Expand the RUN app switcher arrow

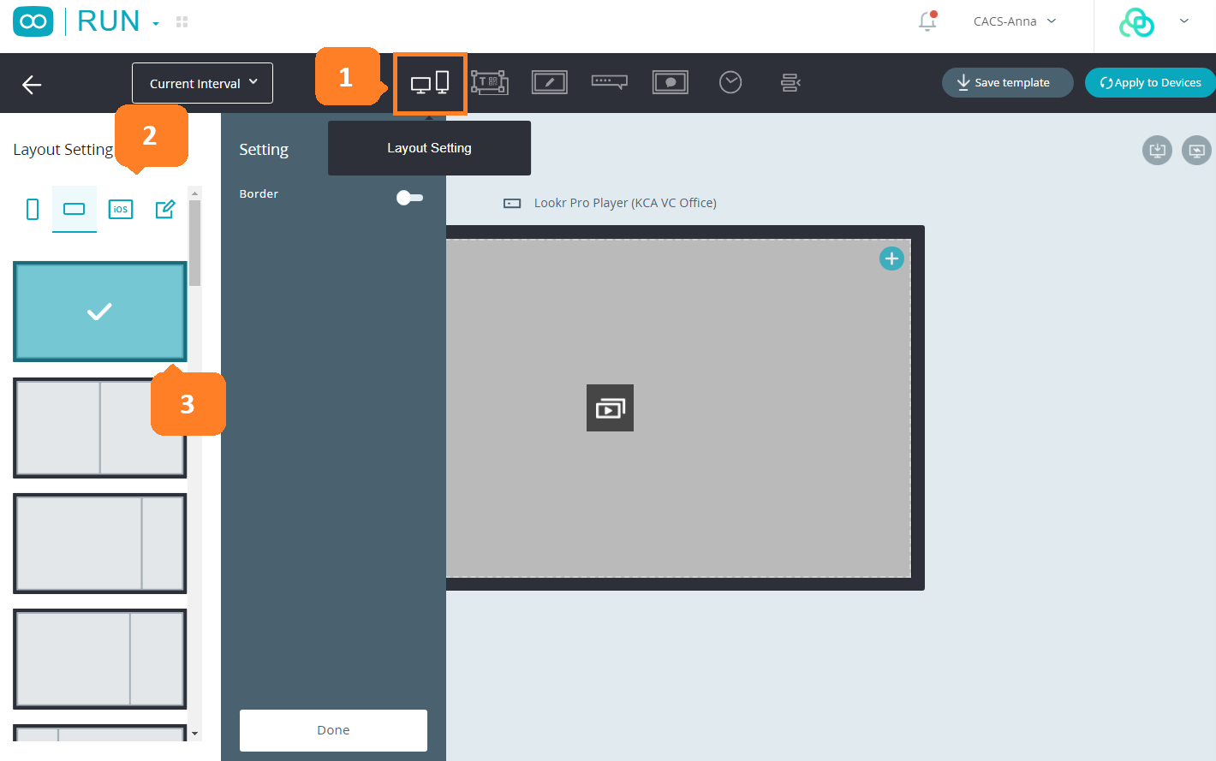click(x=156, y=24)
